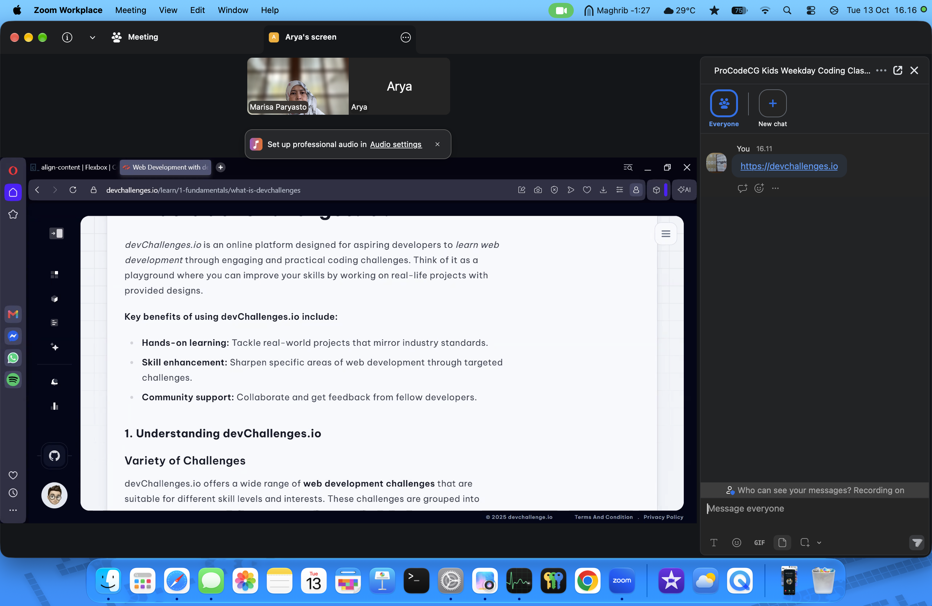Open the Window menu
The height and width of the screenshot is (606, 932).
(233, 10)
